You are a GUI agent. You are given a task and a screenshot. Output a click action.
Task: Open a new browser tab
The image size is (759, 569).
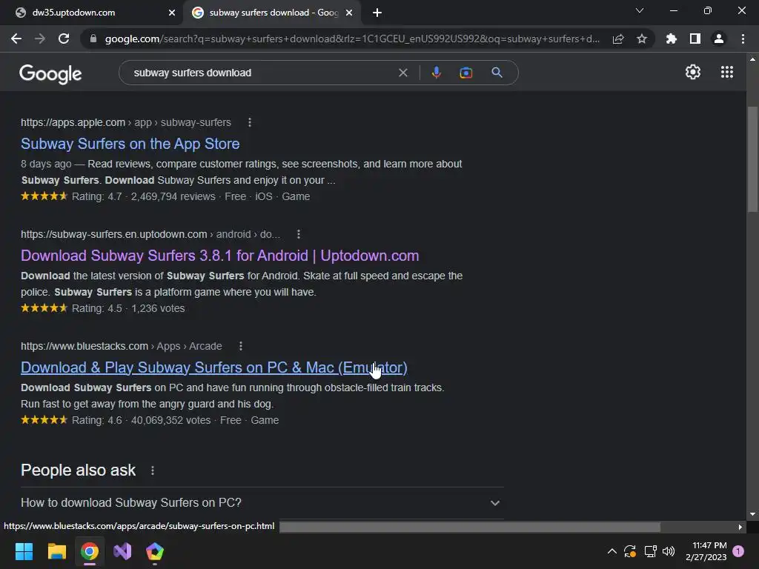(377, 13)
